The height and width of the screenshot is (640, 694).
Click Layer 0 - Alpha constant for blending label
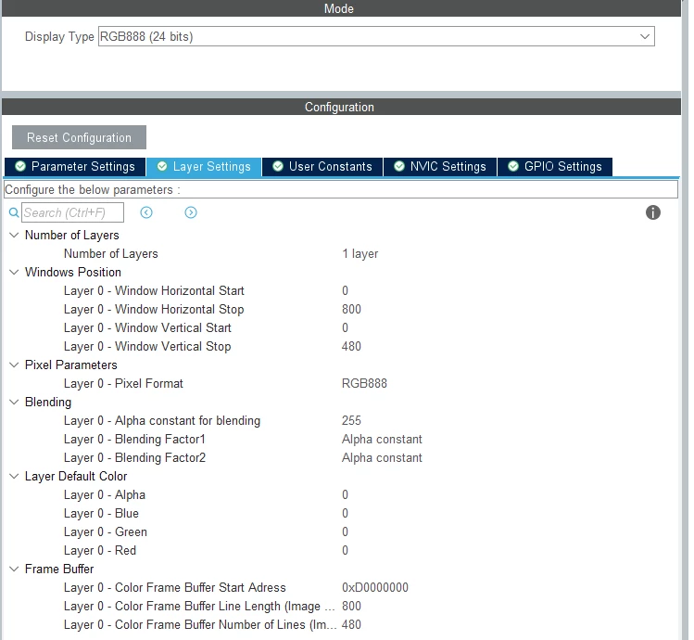pyautogui.click(x=162, y=421)
